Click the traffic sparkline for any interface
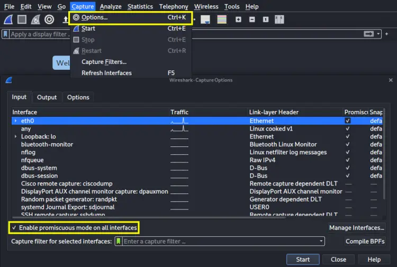Image resolution: width=397 pixels, height=267 pixels. 179,128
